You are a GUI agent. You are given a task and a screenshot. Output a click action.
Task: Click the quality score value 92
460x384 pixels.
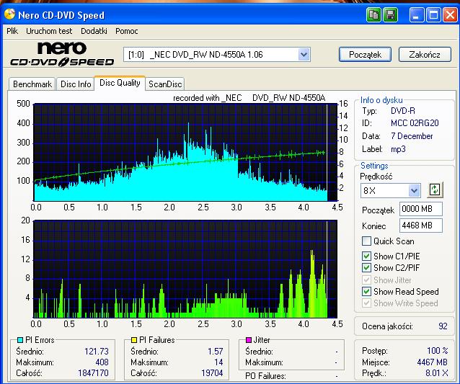pyautogui.click(x=443, y=326)
